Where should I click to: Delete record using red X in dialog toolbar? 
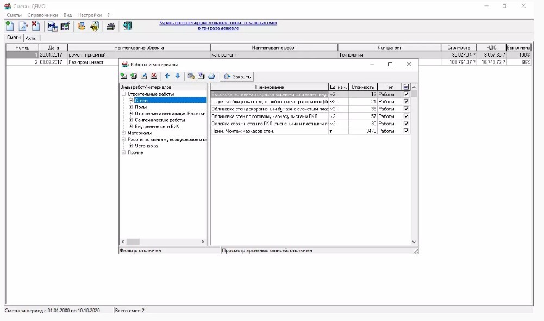(154, 77)
